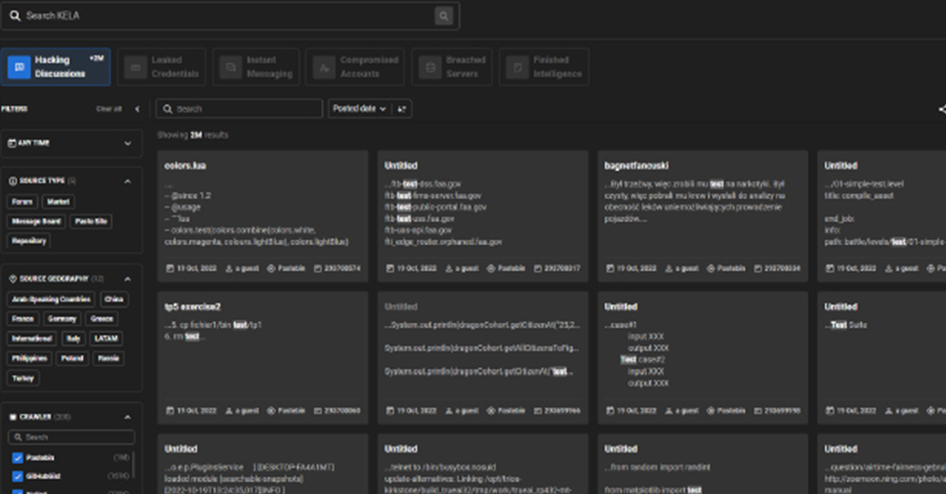This screenshot has width=946, height=494.
Task: Select the Market source type chip
Action: [58, 202]
